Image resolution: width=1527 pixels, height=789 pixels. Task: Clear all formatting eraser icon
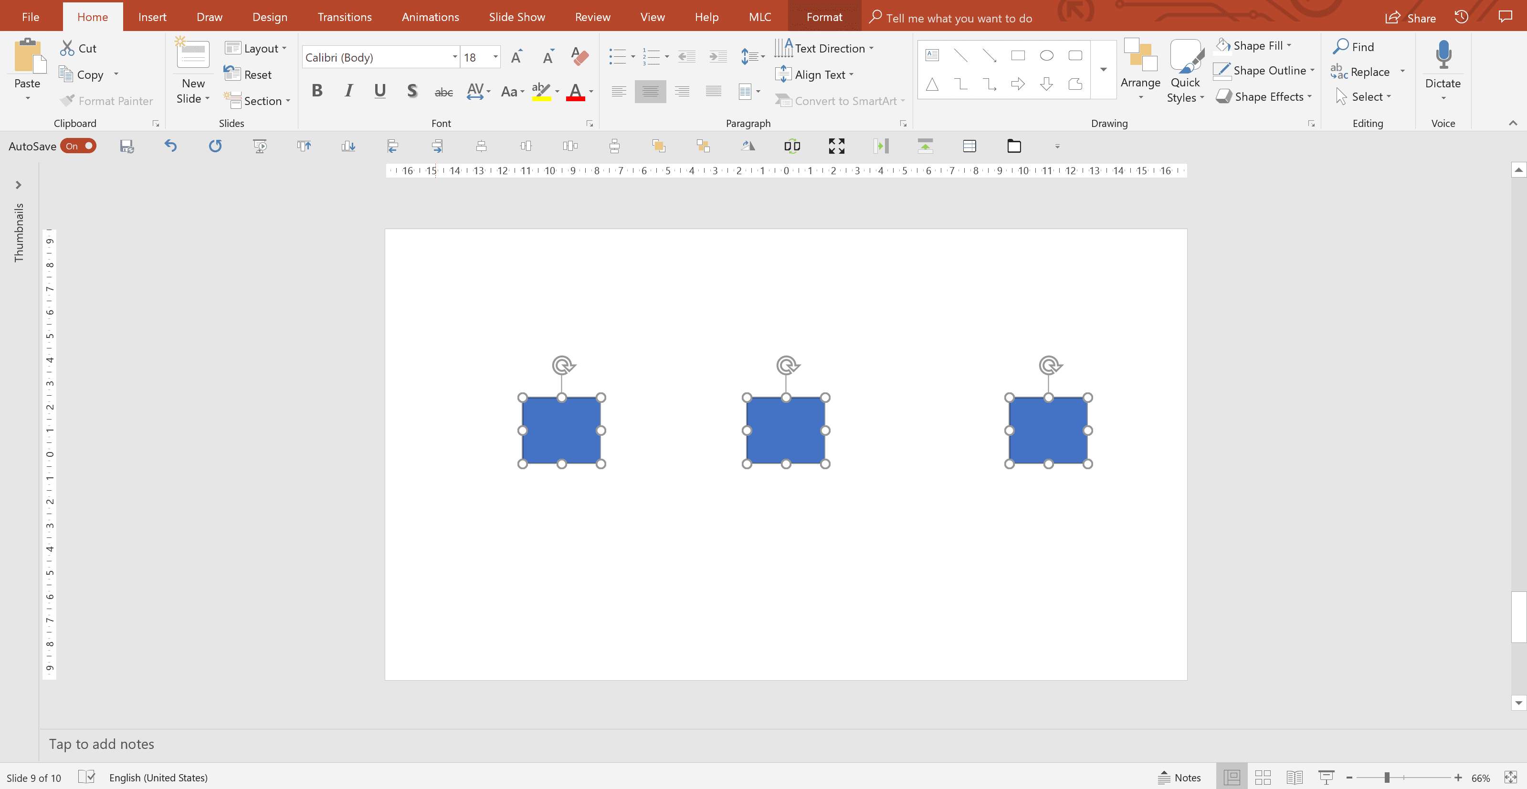tap(580, 57)
